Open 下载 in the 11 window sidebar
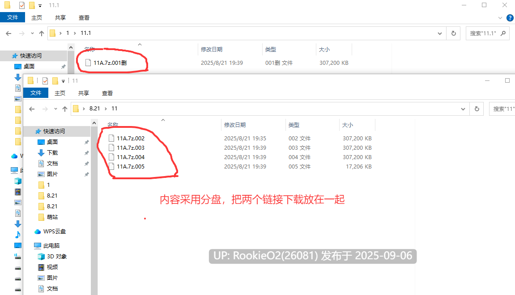The height and width of the screenshot is (295, 515). click(x=52, y=152)
